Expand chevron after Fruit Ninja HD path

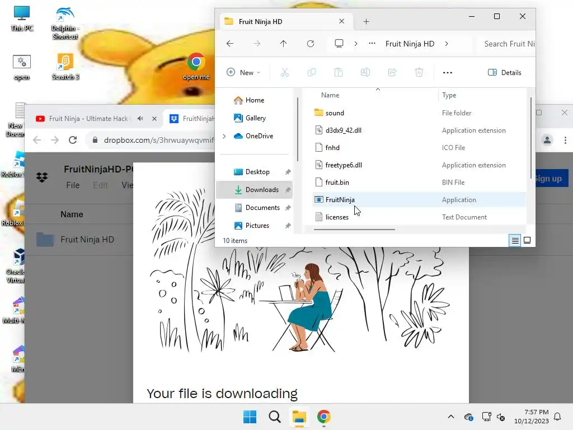point(447,44)
